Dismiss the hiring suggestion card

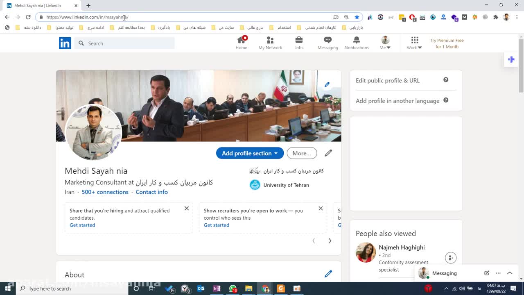pyautogui.click(x=187, y=209)
